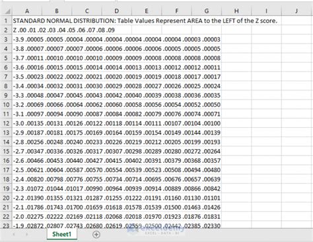
Task: Click the row beginning with -2.2
Action: (117, 198)
